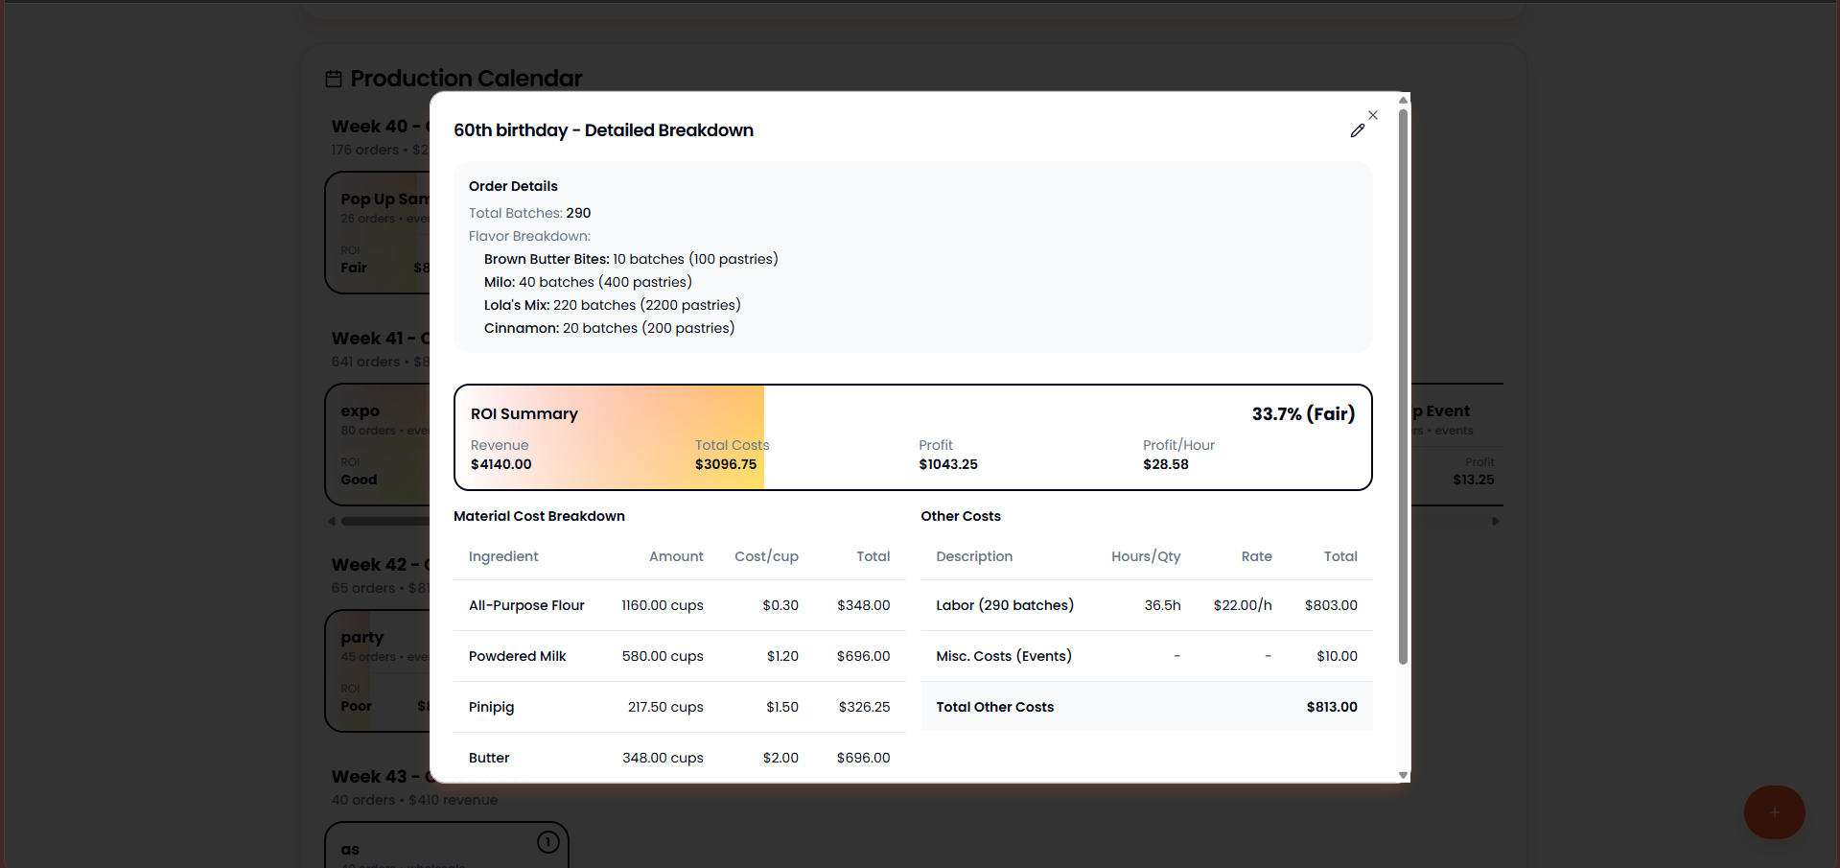Click the Total Other Costs value '$813.00'
This screenshot has width=1840, height=868.
pyautogui.click(x=1332, y=707)
